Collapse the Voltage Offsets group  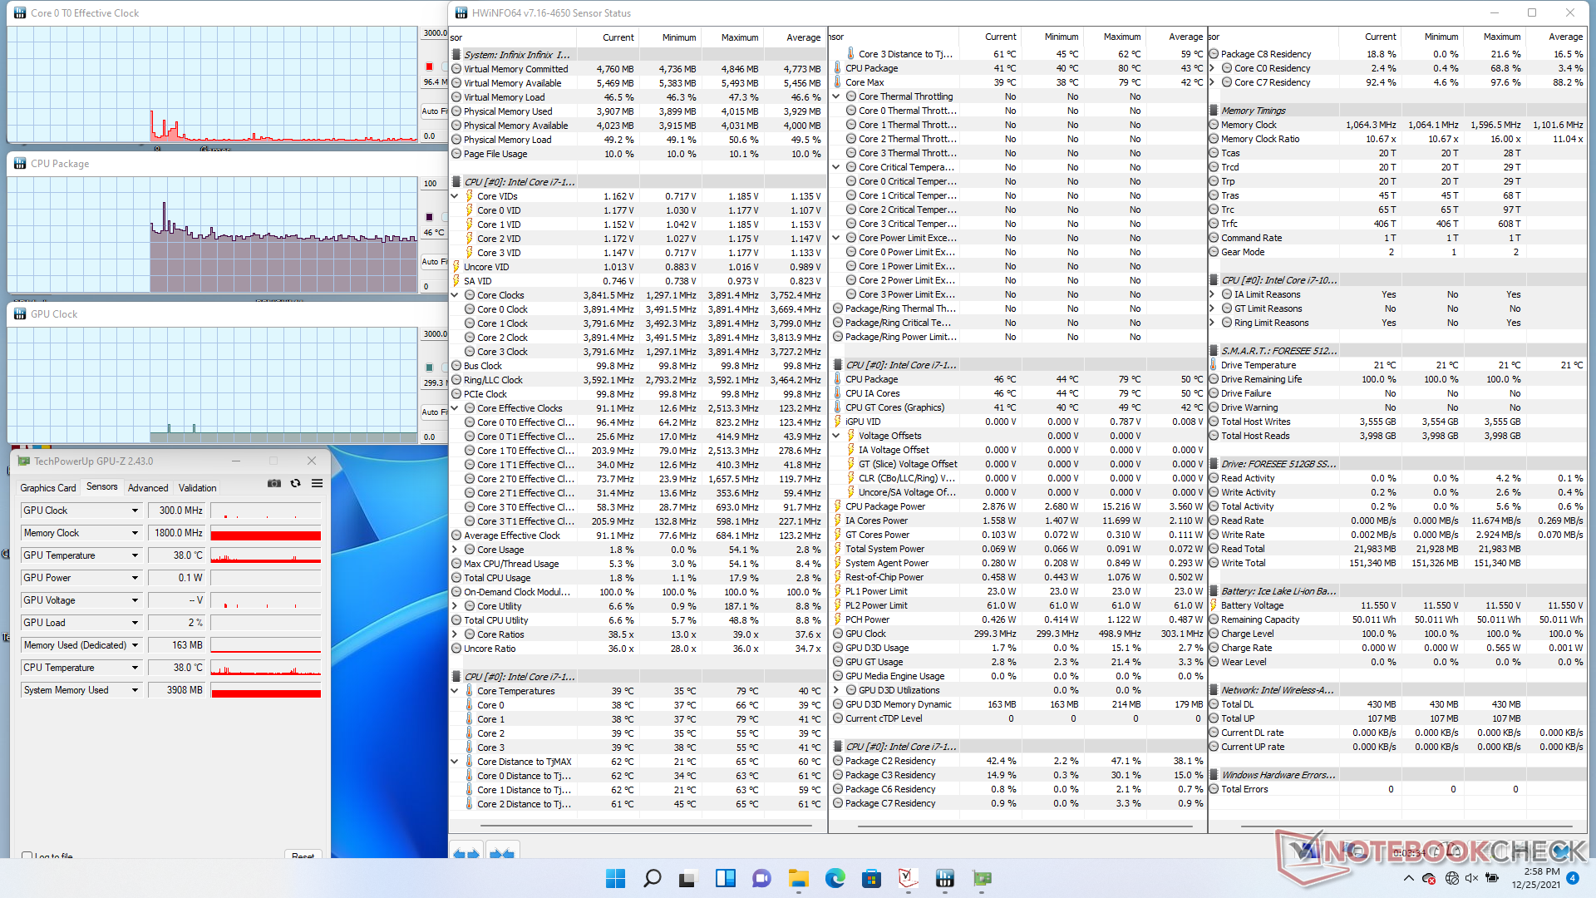click(x=836, y=436)
